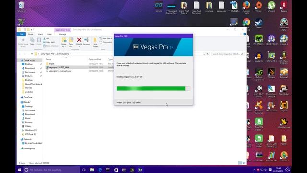Click the search field in Explorer
Screen dimensions: 307x173
pyautogui.click(x=227, y=54)
